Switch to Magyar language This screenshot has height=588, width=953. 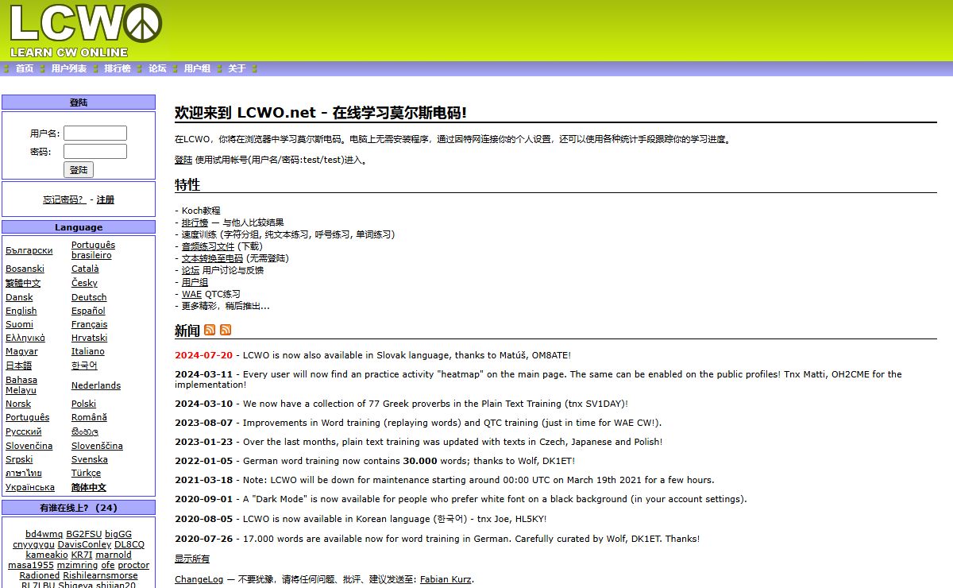pos(21,351)
